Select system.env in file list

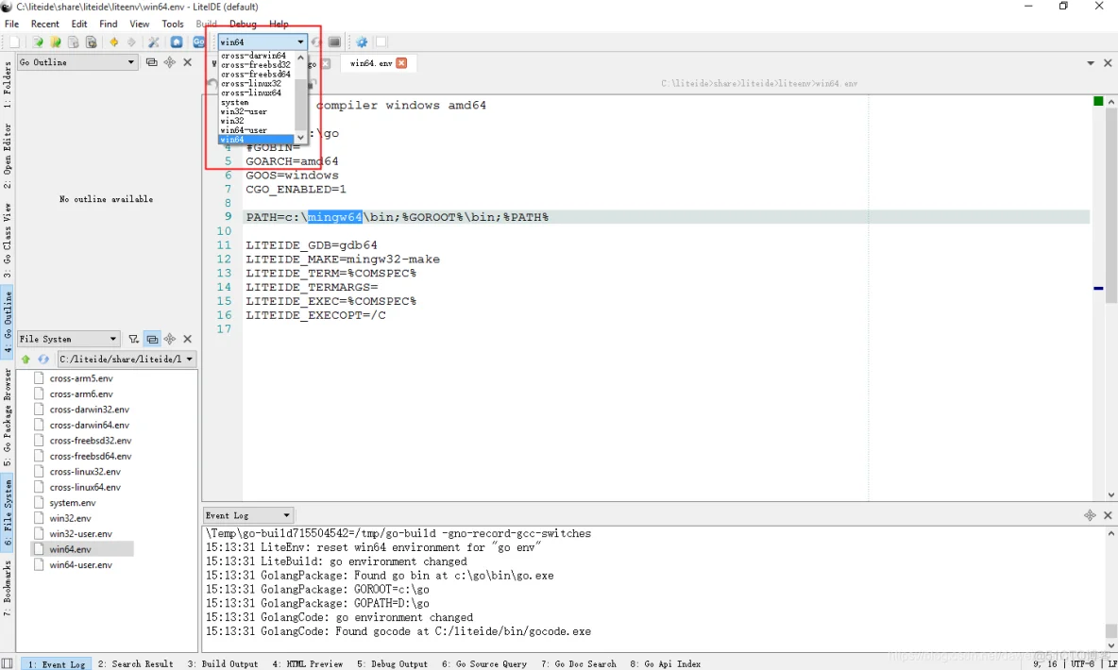click(73, 502)
